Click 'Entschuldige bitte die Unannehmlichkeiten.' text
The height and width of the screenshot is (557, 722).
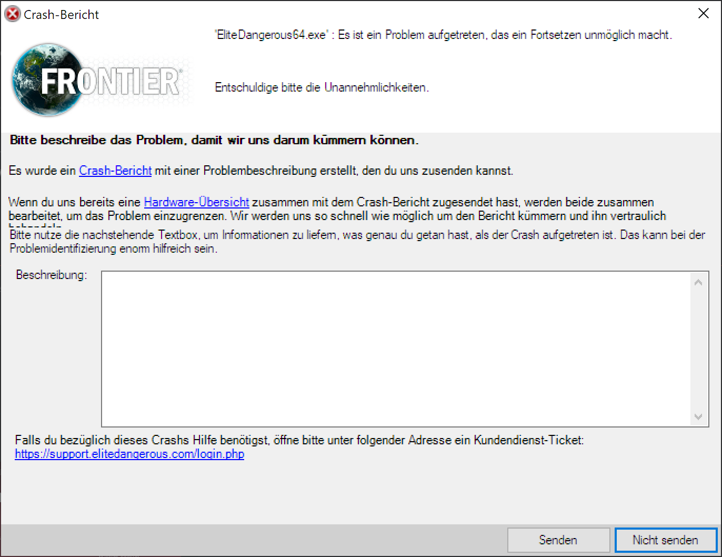(x=322, y=87)
